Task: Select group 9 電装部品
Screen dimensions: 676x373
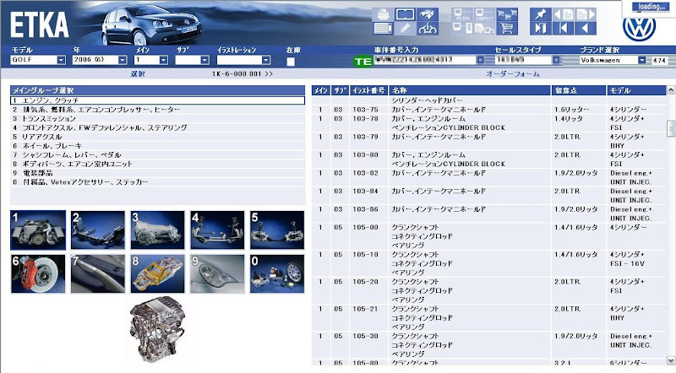Action: point(157,173)
